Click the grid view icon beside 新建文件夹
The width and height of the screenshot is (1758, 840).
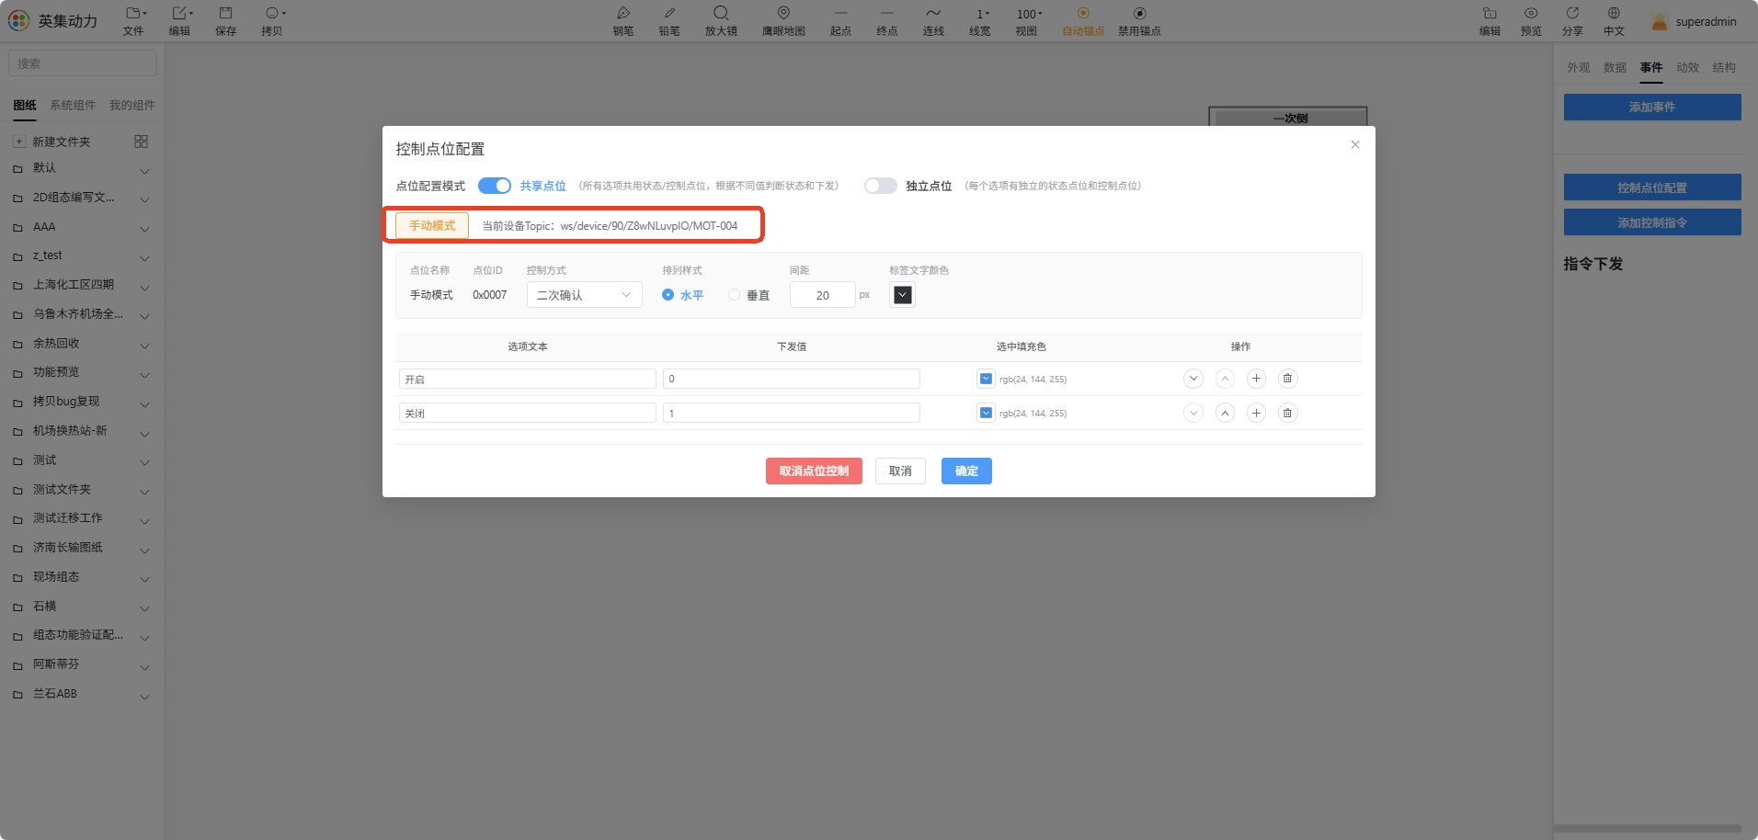click(x=141, y=142)
